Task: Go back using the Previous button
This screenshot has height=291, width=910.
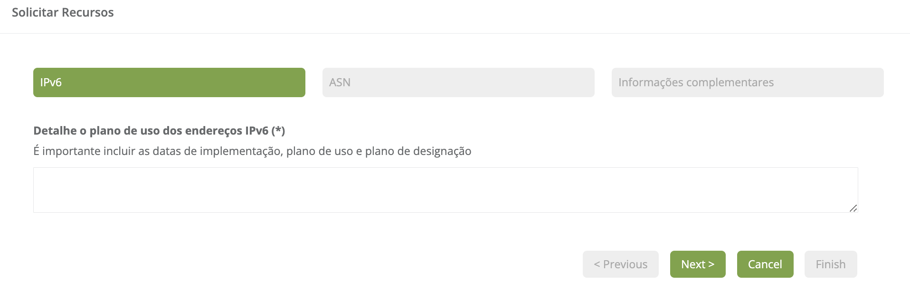Action: pos(620,264)
